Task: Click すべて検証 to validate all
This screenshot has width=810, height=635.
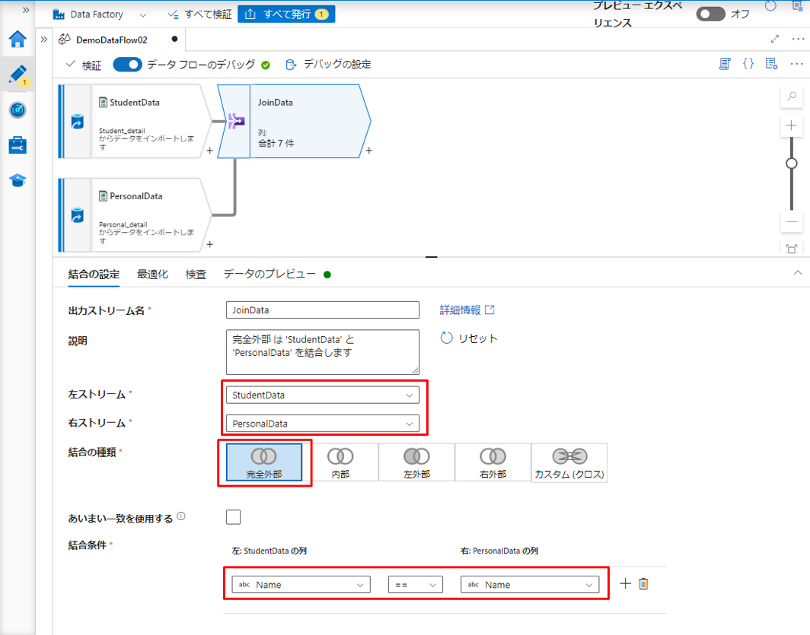Action: [x=200, y=14]
